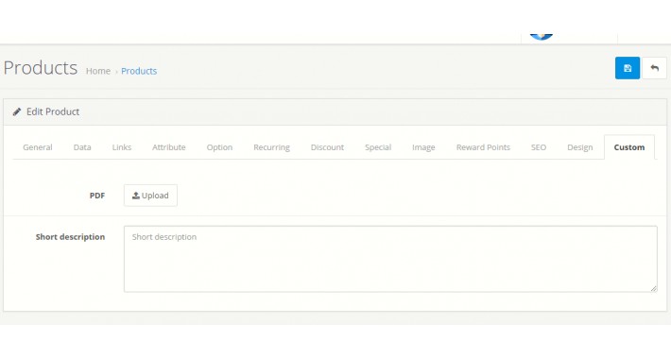Image resolution: width=671 pixels, height=359 pixels.
Task: Go to the Option tab
Action: pyautogui.click(x=219, y=147)
